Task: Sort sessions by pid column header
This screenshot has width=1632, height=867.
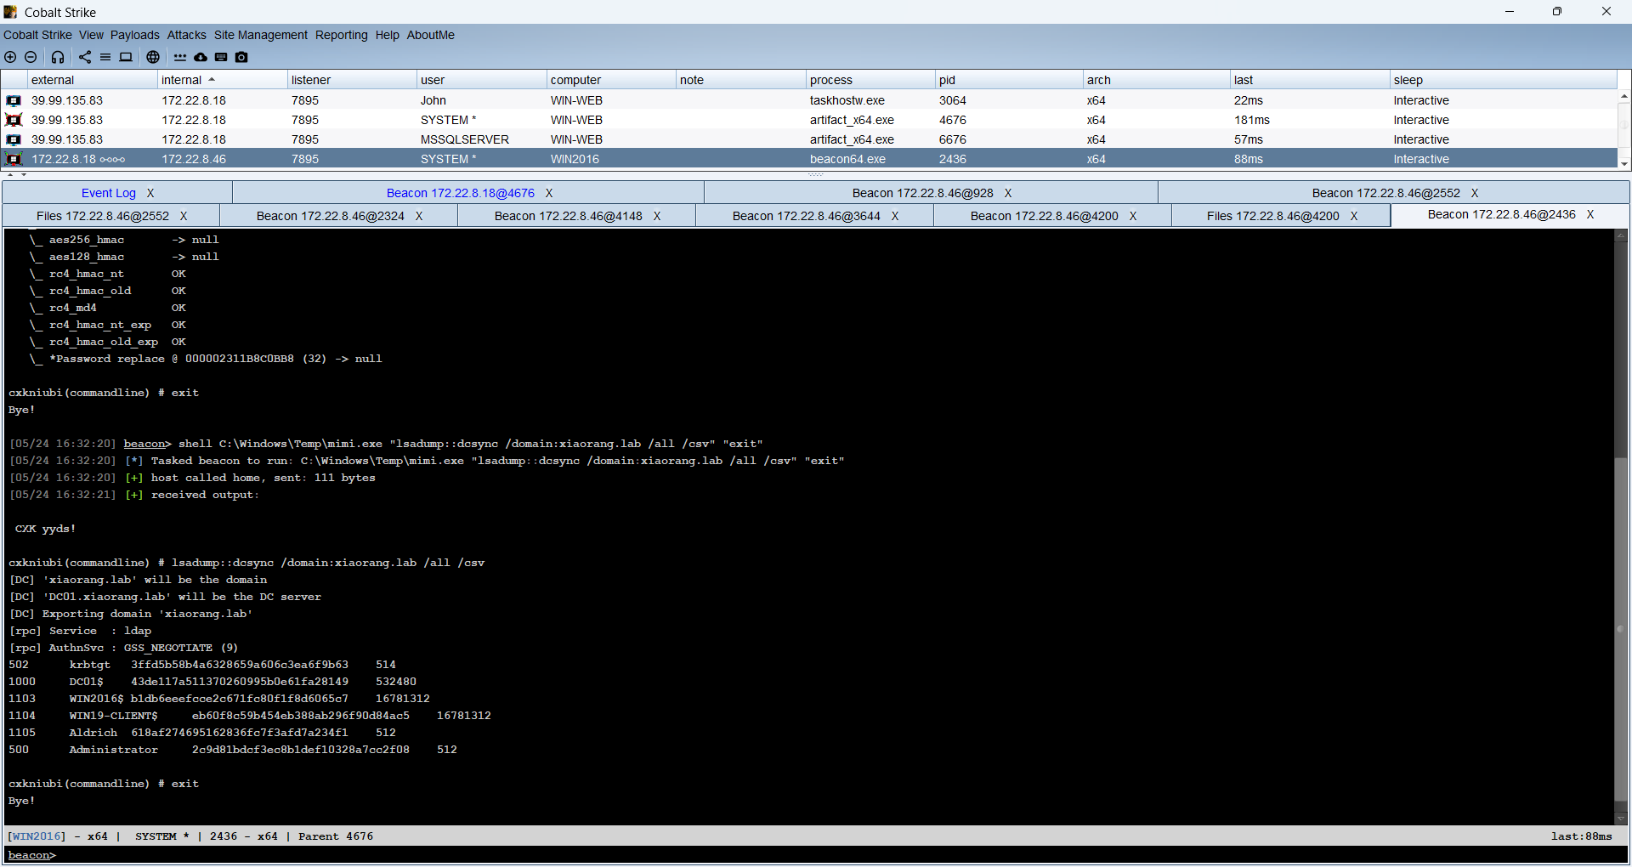Action: click(1009, 80)
